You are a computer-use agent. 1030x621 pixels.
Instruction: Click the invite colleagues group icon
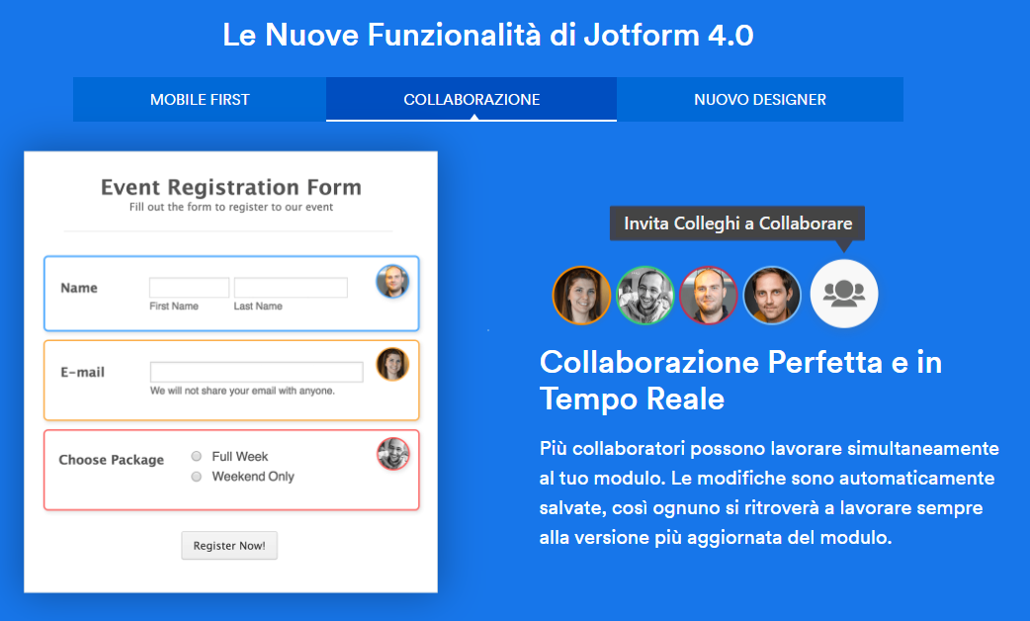tap(844, 293)
